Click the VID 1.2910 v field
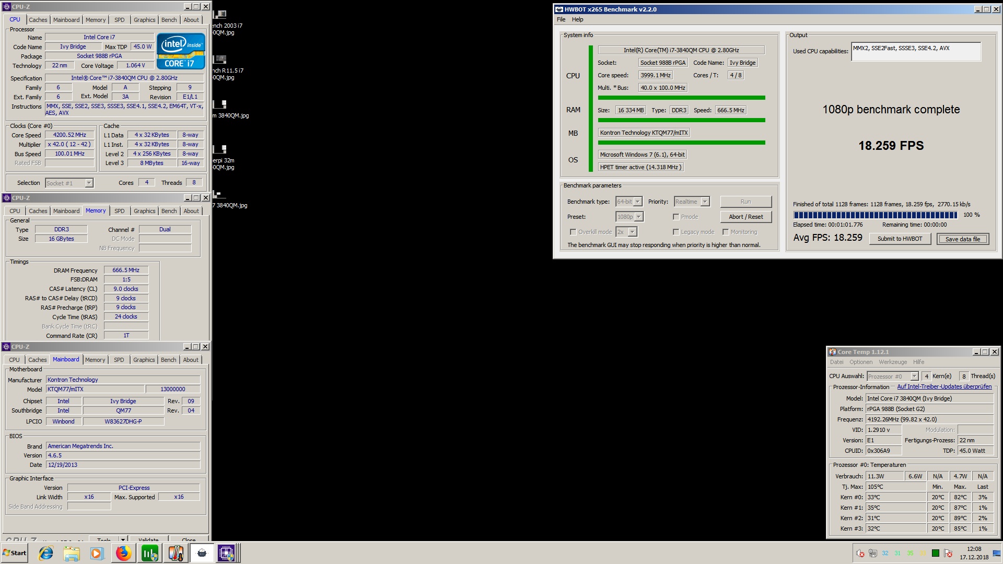Image resolution: width=1003 pixels, height=564 pixels. pyautogui.click(x=884, y=430)
